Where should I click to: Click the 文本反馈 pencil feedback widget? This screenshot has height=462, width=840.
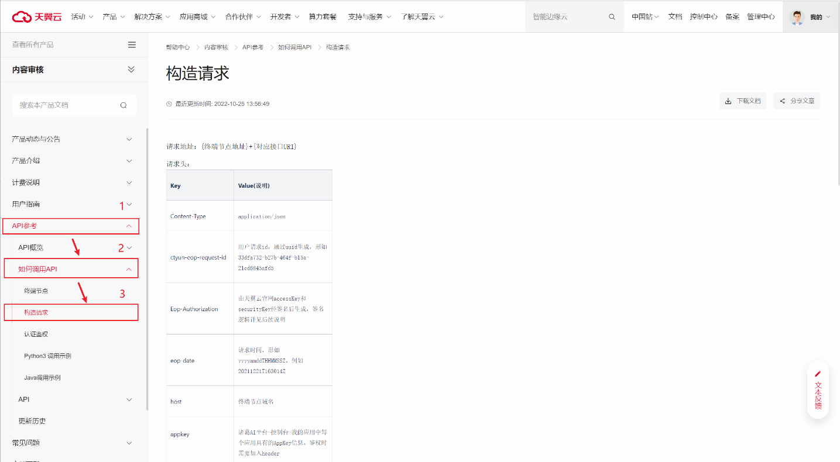pos(818,389)
